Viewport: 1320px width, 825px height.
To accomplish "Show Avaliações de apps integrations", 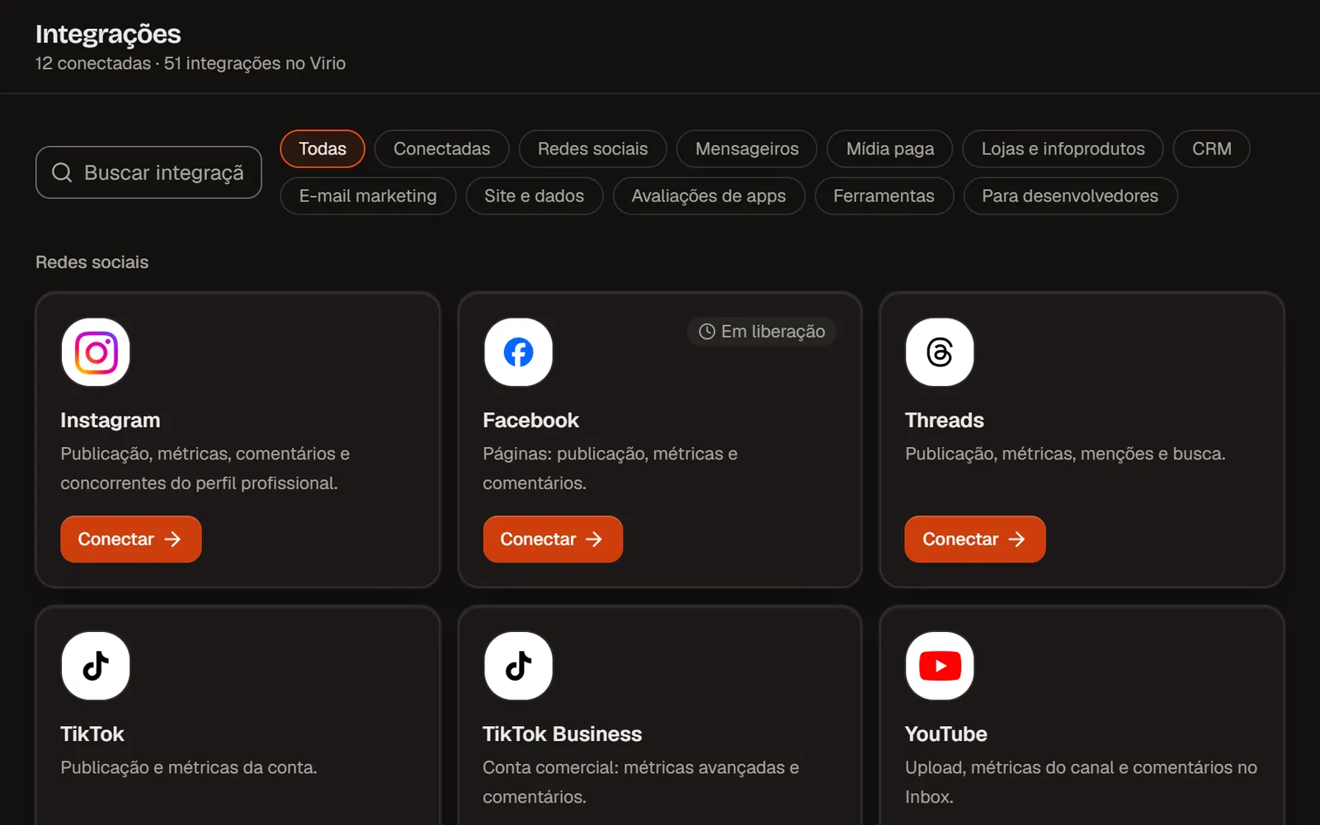I will (709, 196).
